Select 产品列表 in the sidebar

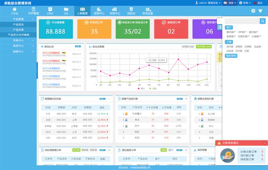click(x=18, y=30)
